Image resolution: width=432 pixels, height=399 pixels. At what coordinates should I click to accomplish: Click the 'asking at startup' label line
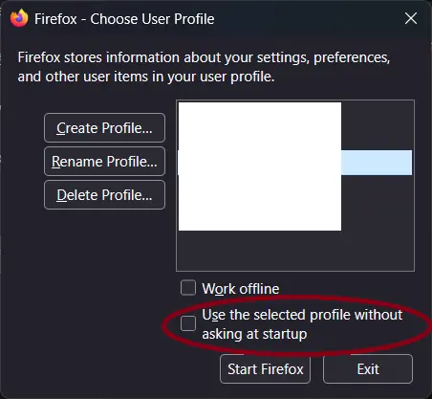tap(254, 334)
